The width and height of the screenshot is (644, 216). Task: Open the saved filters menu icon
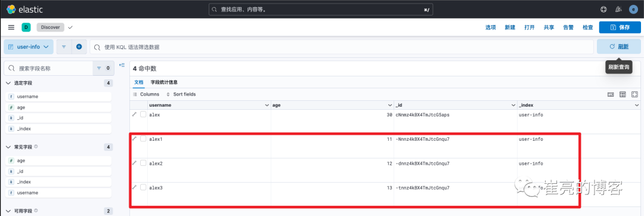click(x=64, y=47)
